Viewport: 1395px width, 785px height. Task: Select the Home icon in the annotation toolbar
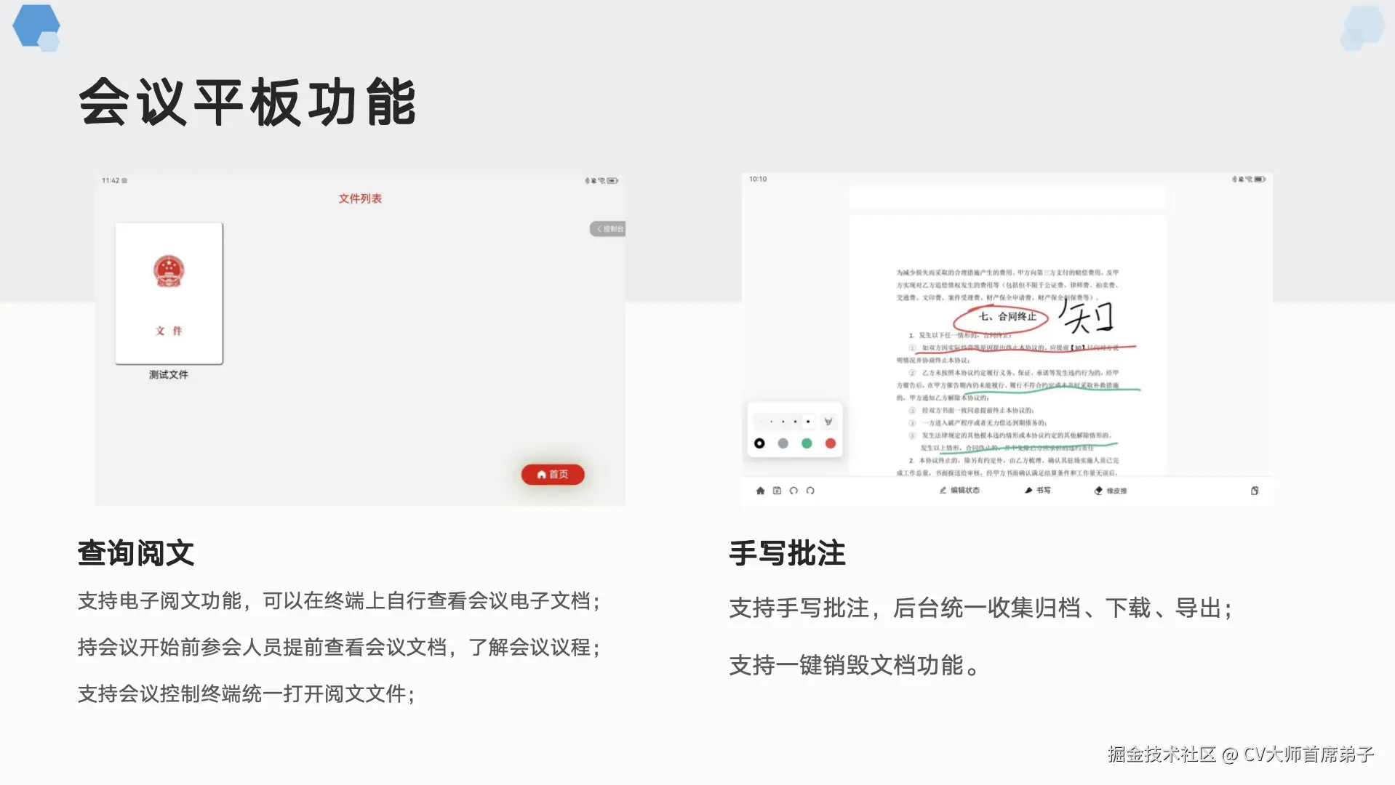[759, 491]
